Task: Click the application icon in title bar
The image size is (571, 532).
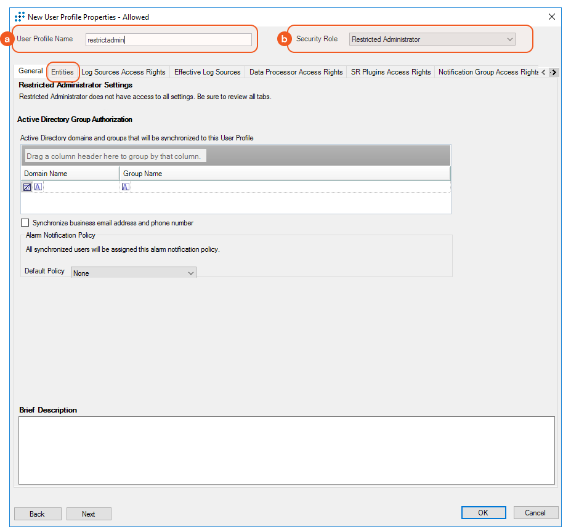Action: pos(19,17)
